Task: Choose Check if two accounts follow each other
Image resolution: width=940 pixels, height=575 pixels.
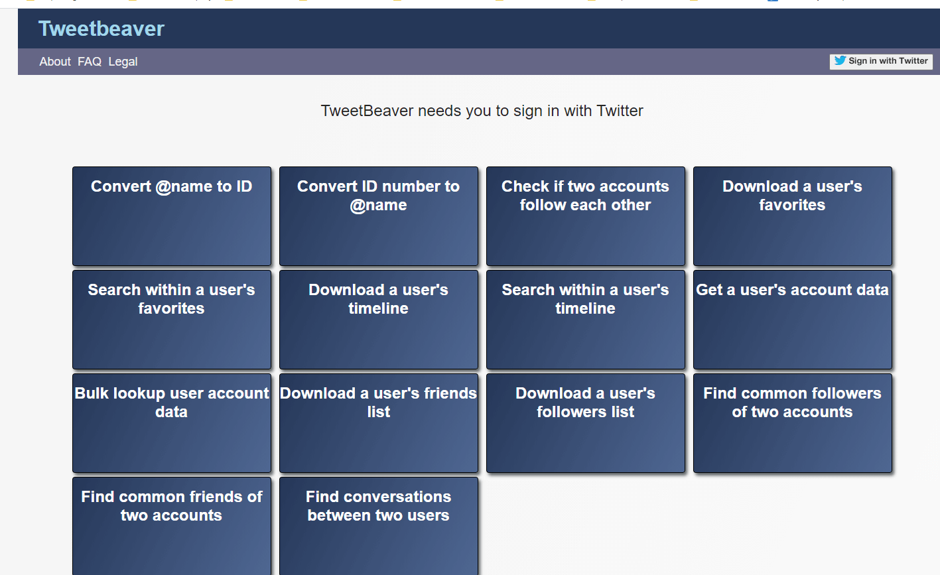Action: point(586,216)
